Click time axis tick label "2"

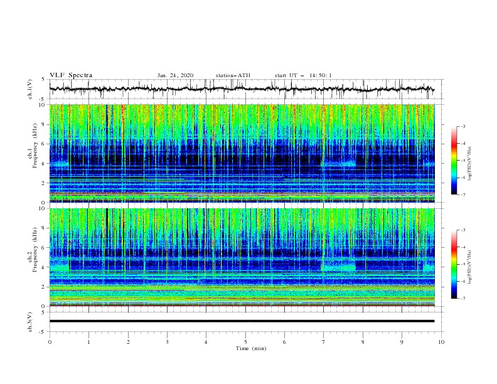pos(128,342)
